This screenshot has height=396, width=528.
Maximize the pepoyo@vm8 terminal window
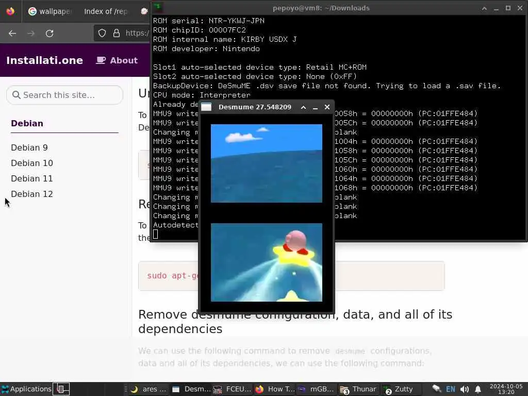point(508,8)
